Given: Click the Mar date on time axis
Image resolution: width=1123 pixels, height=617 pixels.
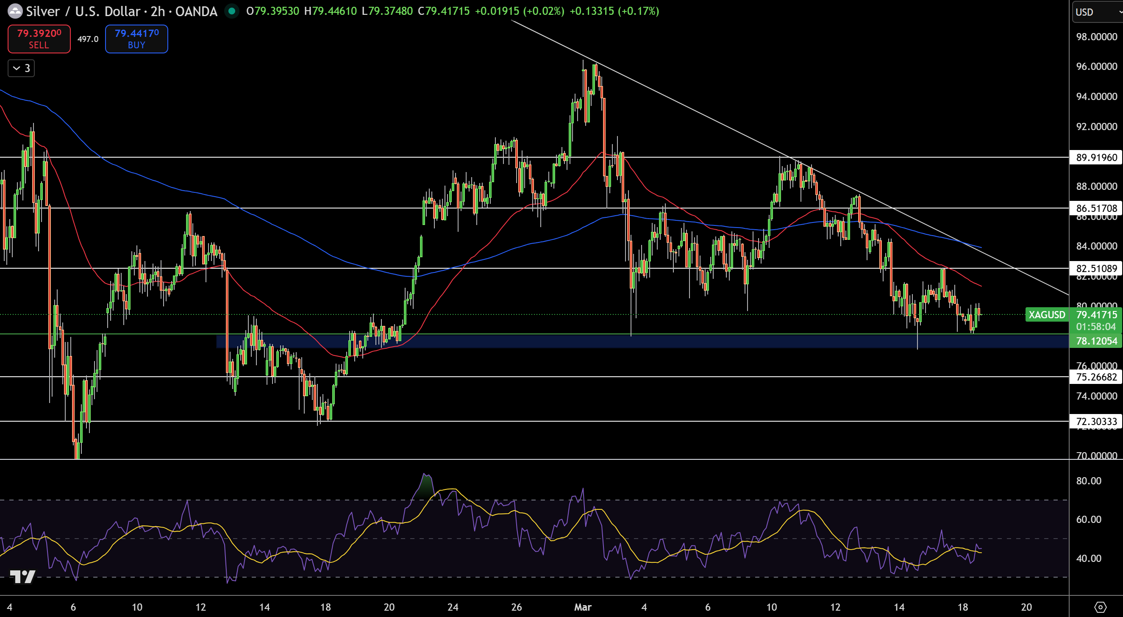Looking at the screenshot, I should [x=583, y=607].
